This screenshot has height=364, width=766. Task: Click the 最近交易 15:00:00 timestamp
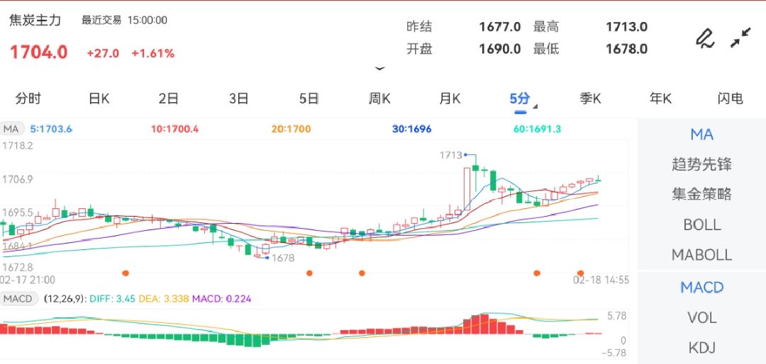pyautogui.click(x=125, y=21)
